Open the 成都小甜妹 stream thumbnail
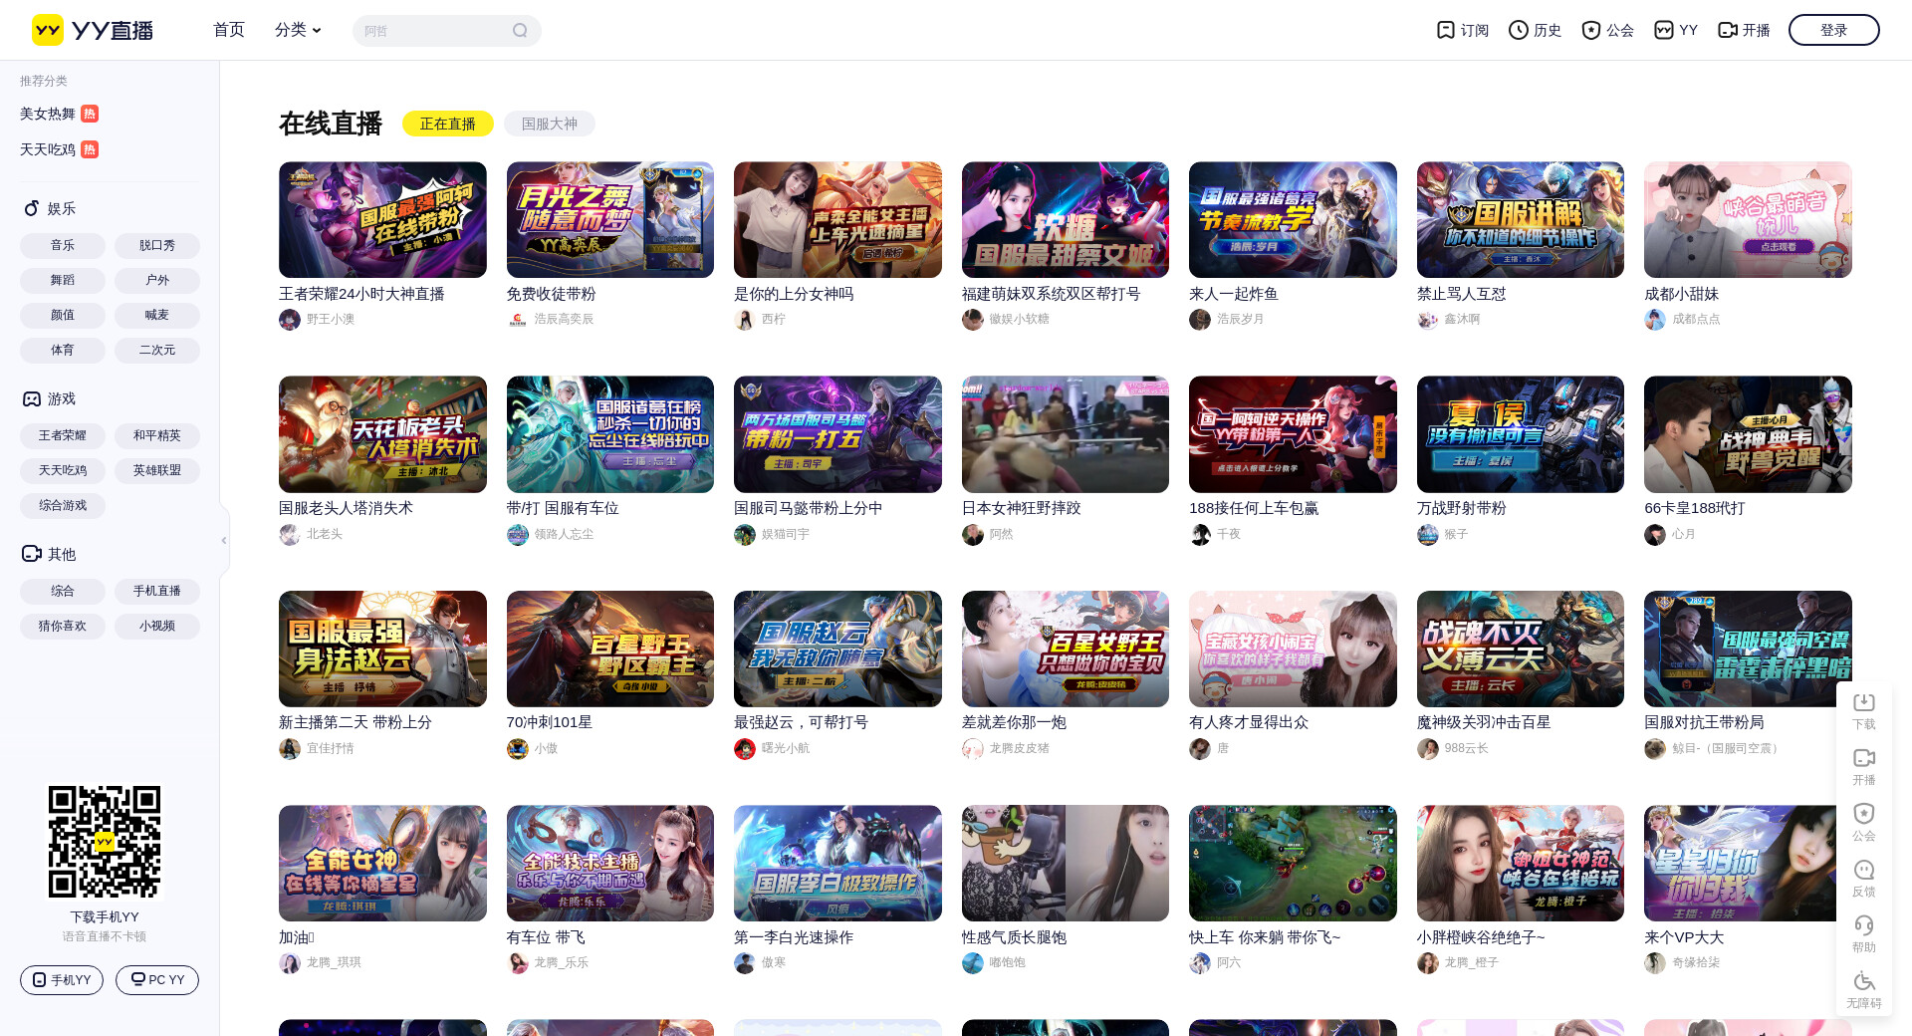This screenshot has height=1036, width=1912. coord(1748,220)
